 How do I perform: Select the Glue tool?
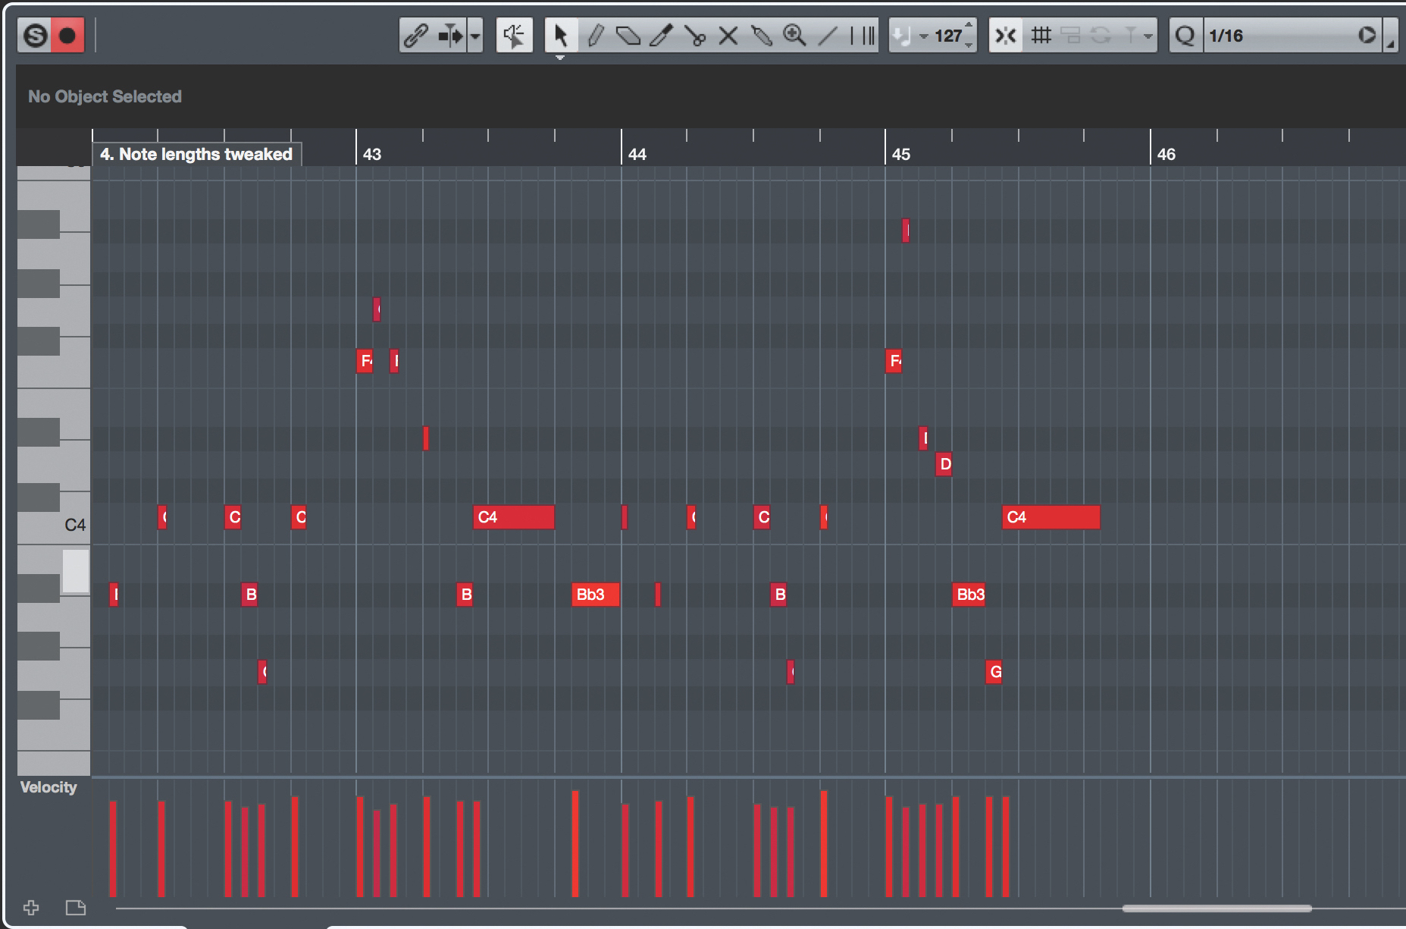point(761,35)
